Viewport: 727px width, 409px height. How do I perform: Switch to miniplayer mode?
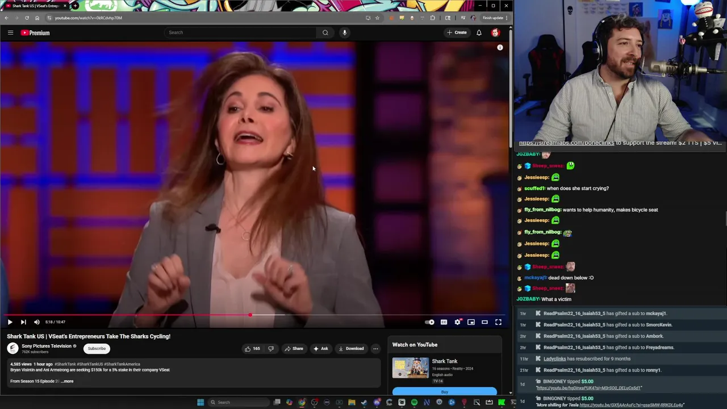pyautogui.click(x=471, y=322)
